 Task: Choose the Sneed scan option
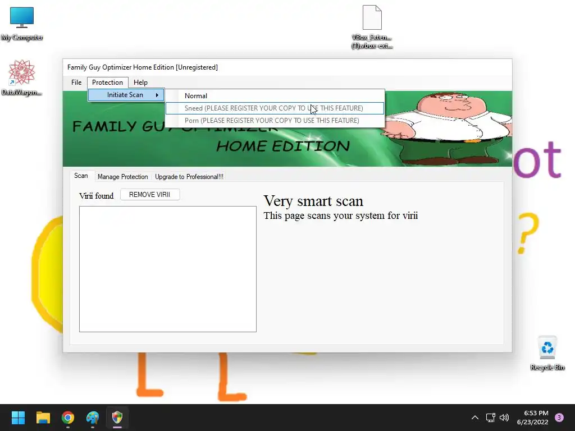(x=275, y=108)
